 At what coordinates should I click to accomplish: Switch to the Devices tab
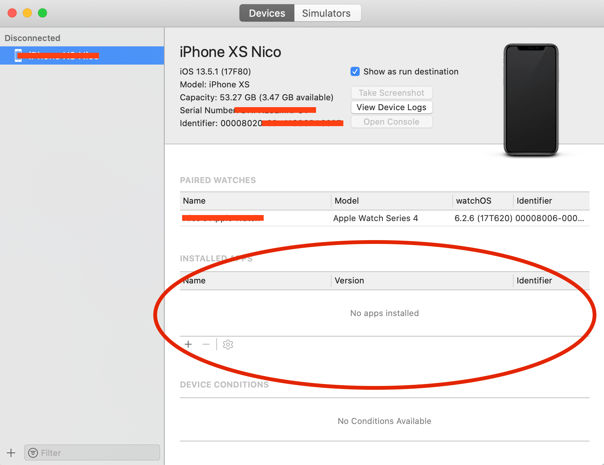coord(267,13)
